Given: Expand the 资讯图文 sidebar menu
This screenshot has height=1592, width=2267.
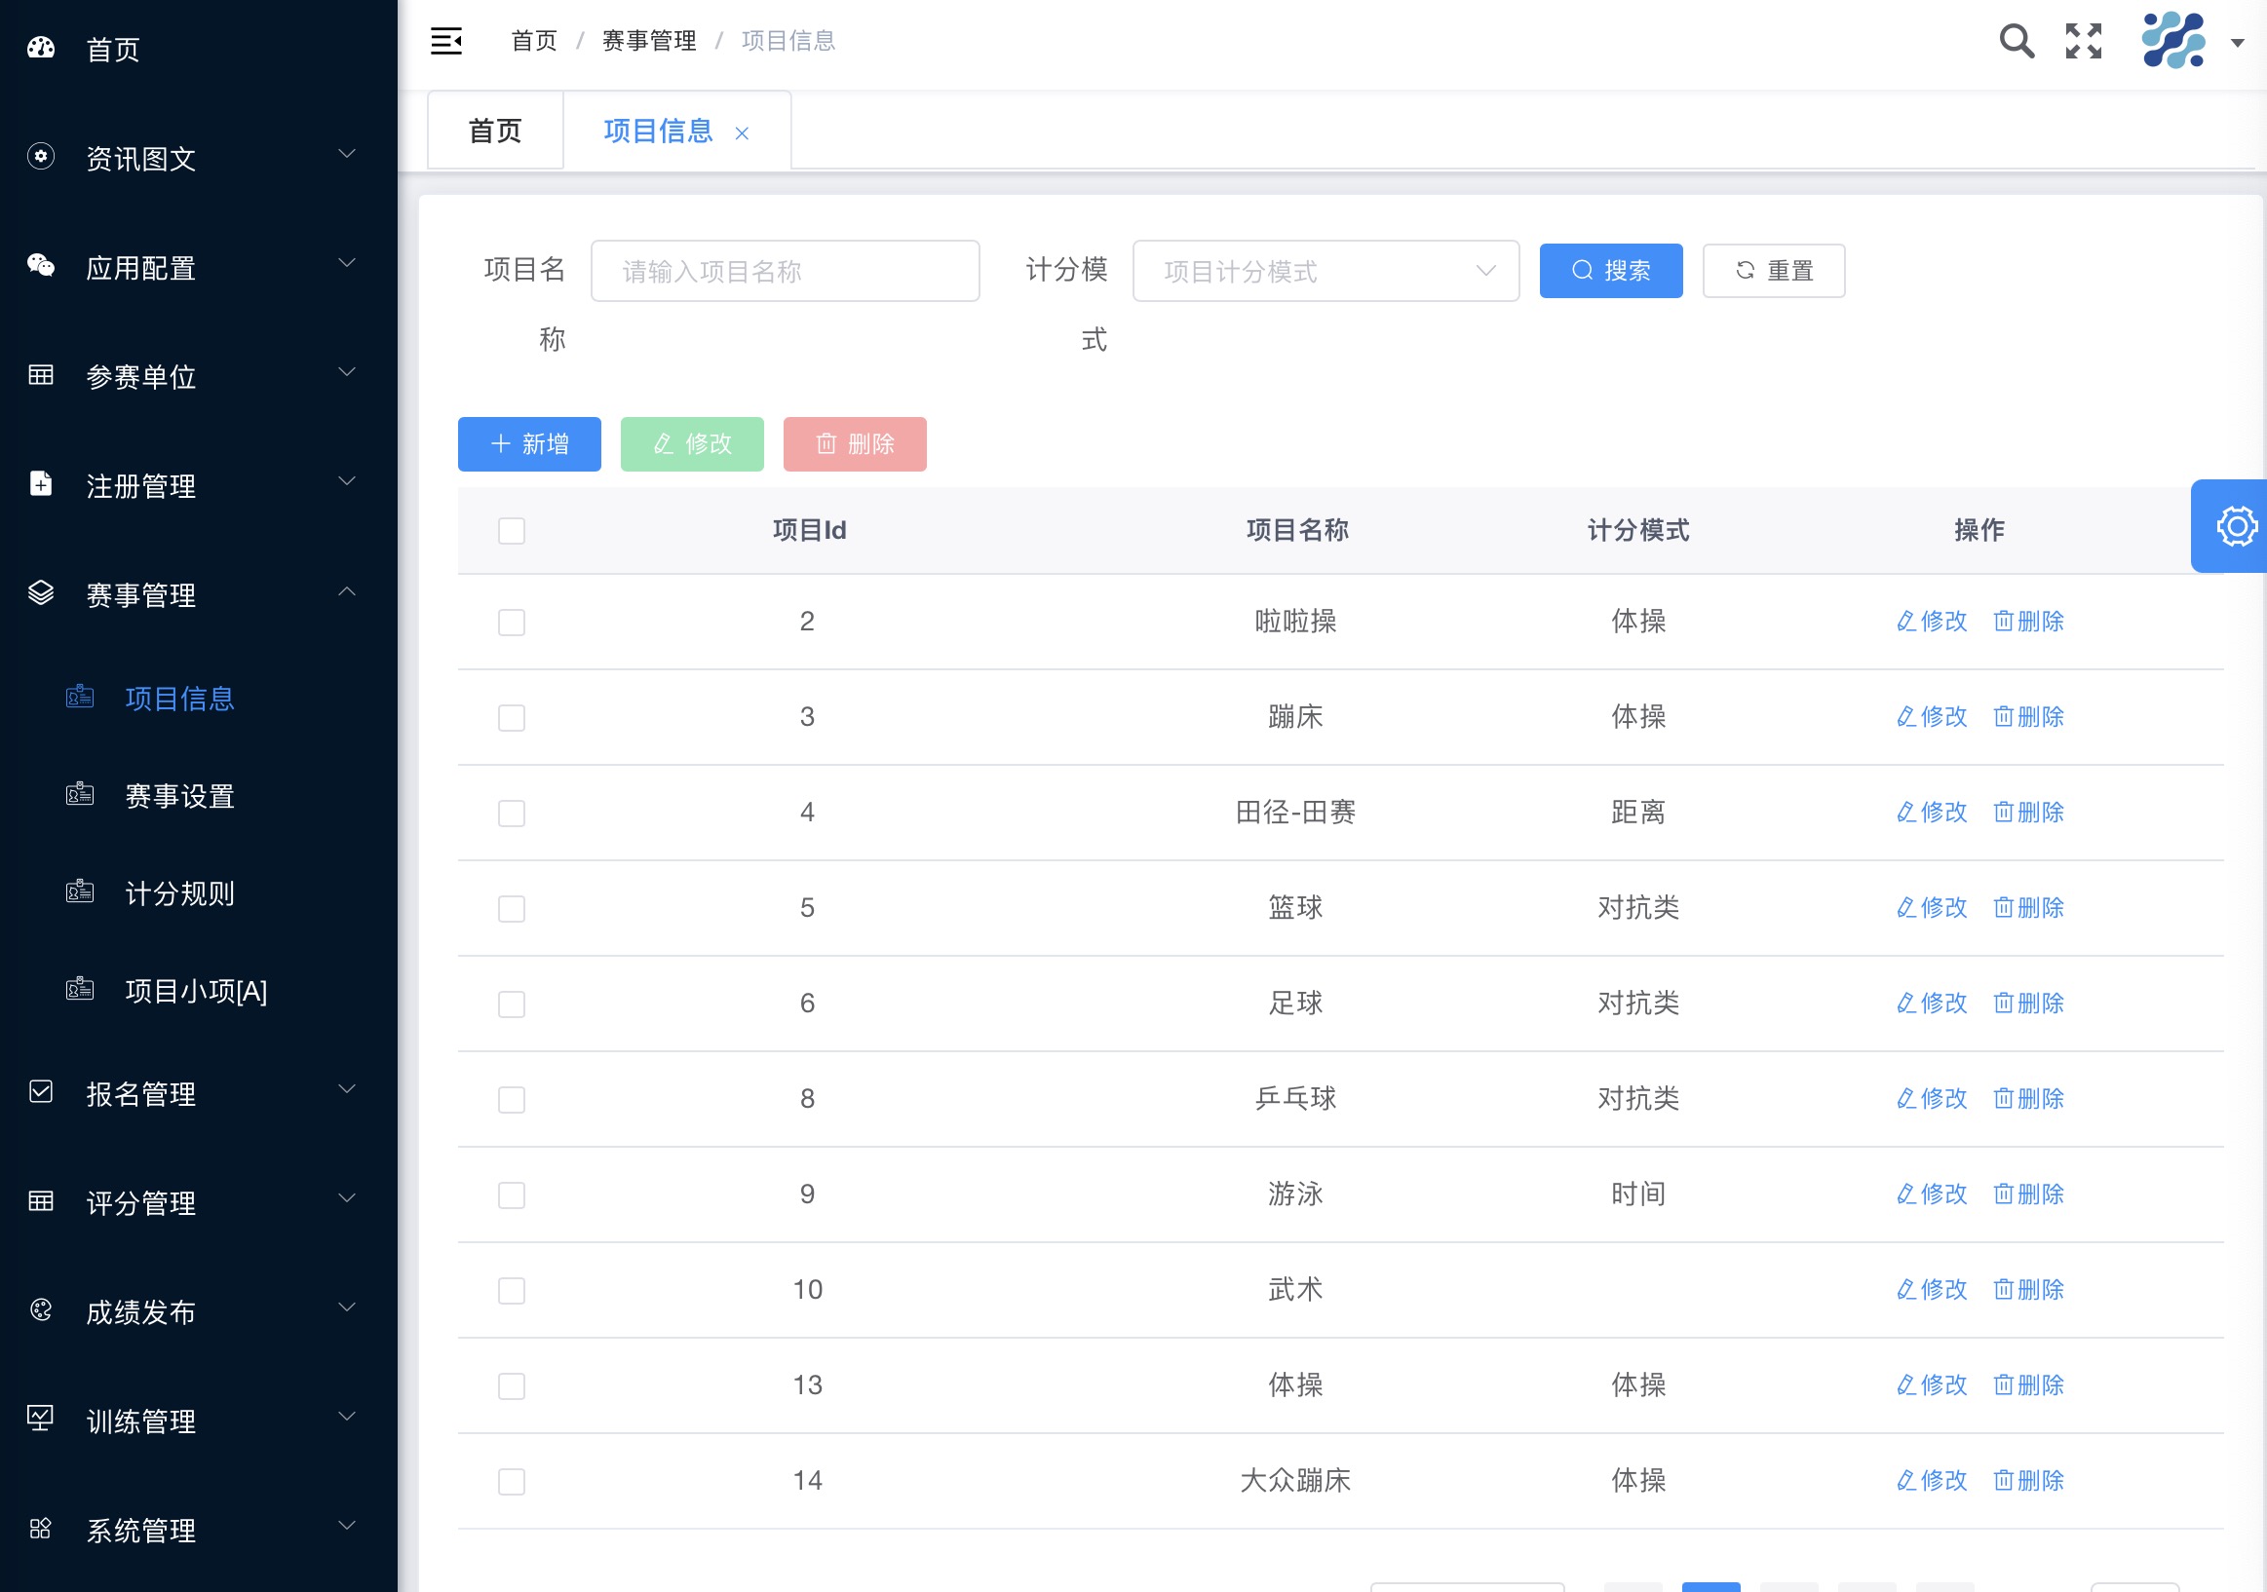Looking at the screenshot, I should click(x=198, y=157).
